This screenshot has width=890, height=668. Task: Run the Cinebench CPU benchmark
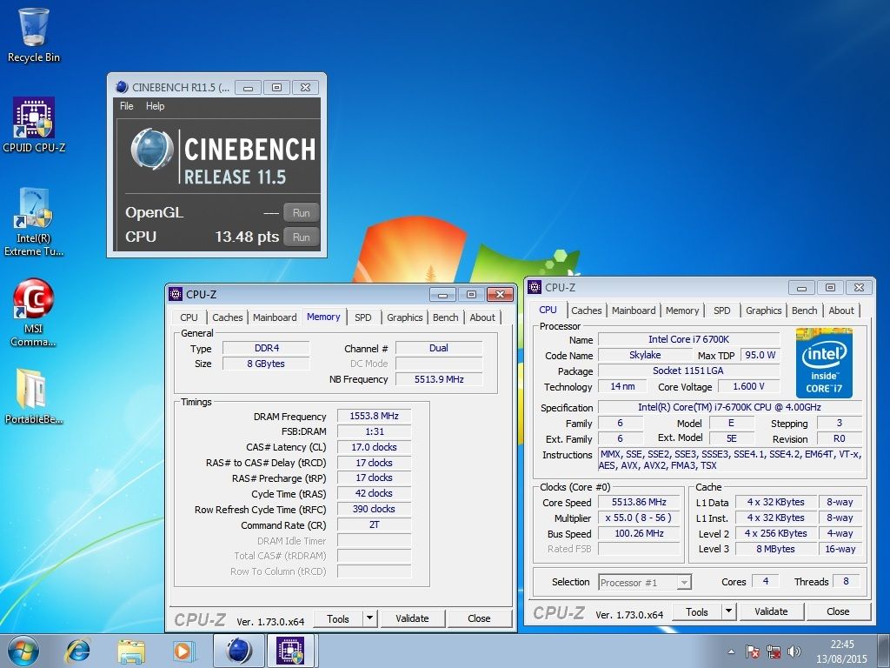[301, 237]
